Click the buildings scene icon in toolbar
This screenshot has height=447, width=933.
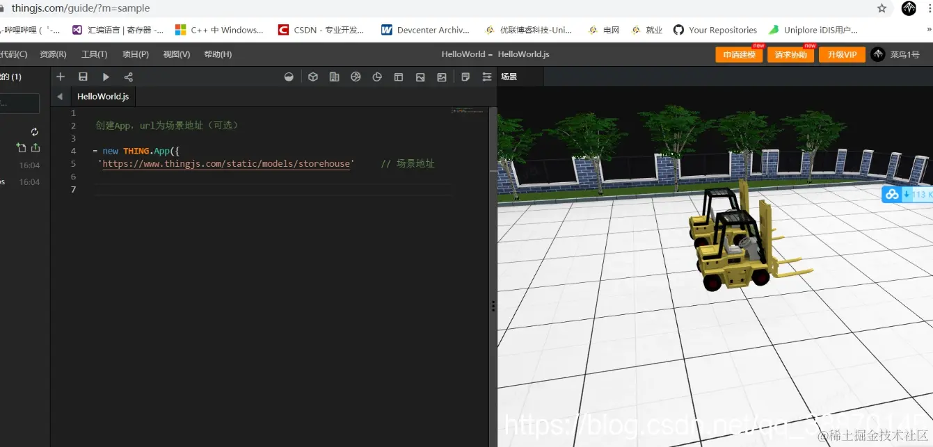tap(335, 76)
